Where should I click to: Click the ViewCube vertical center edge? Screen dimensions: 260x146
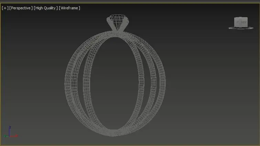(241, 22)
